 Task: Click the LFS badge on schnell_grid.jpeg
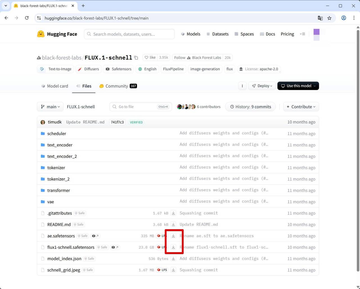pyautogui.click(x=162, y=270)
